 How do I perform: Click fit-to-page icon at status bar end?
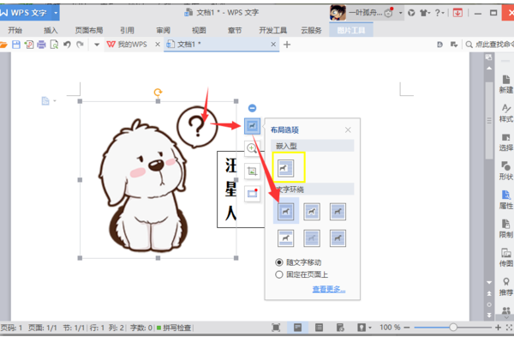tap(509, 328)
